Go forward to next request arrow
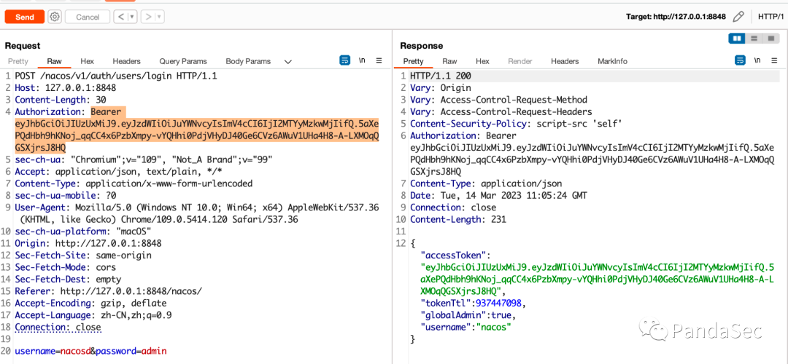 148,17
